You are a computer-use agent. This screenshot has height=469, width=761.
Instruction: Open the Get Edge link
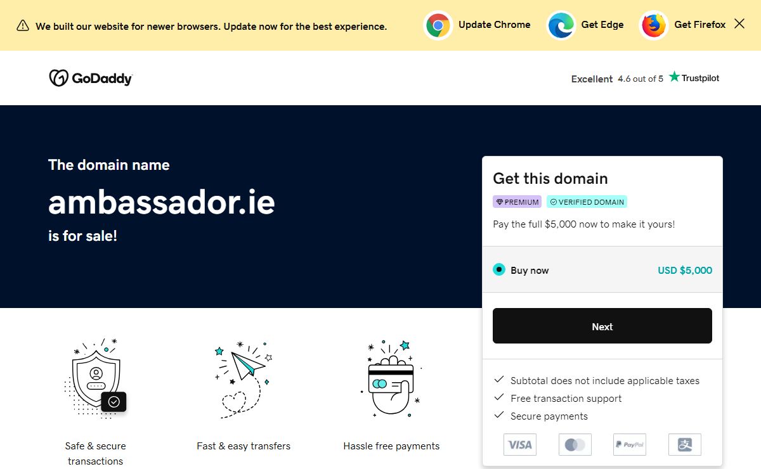click(x=602, y=25)
